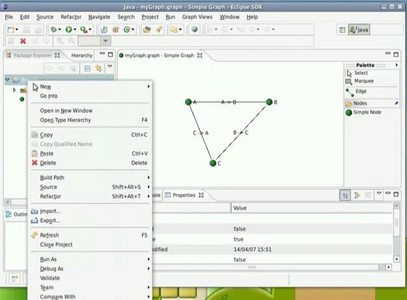Open the Properties view menu triangle

(379, 193)
